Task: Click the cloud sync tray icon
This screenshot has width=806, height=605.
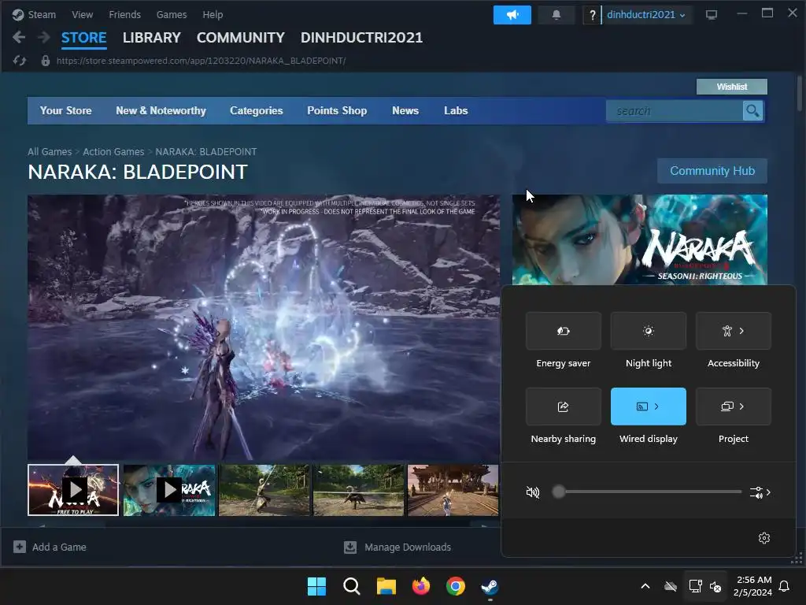Action: (671, 586)
